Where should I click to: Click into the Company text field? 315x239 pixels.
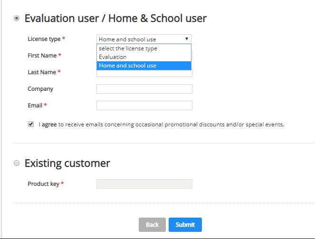[x=144, y=89]
